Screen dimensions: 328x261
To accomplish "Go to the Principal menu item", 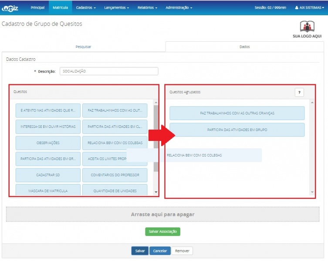I will tap(37, 7).
